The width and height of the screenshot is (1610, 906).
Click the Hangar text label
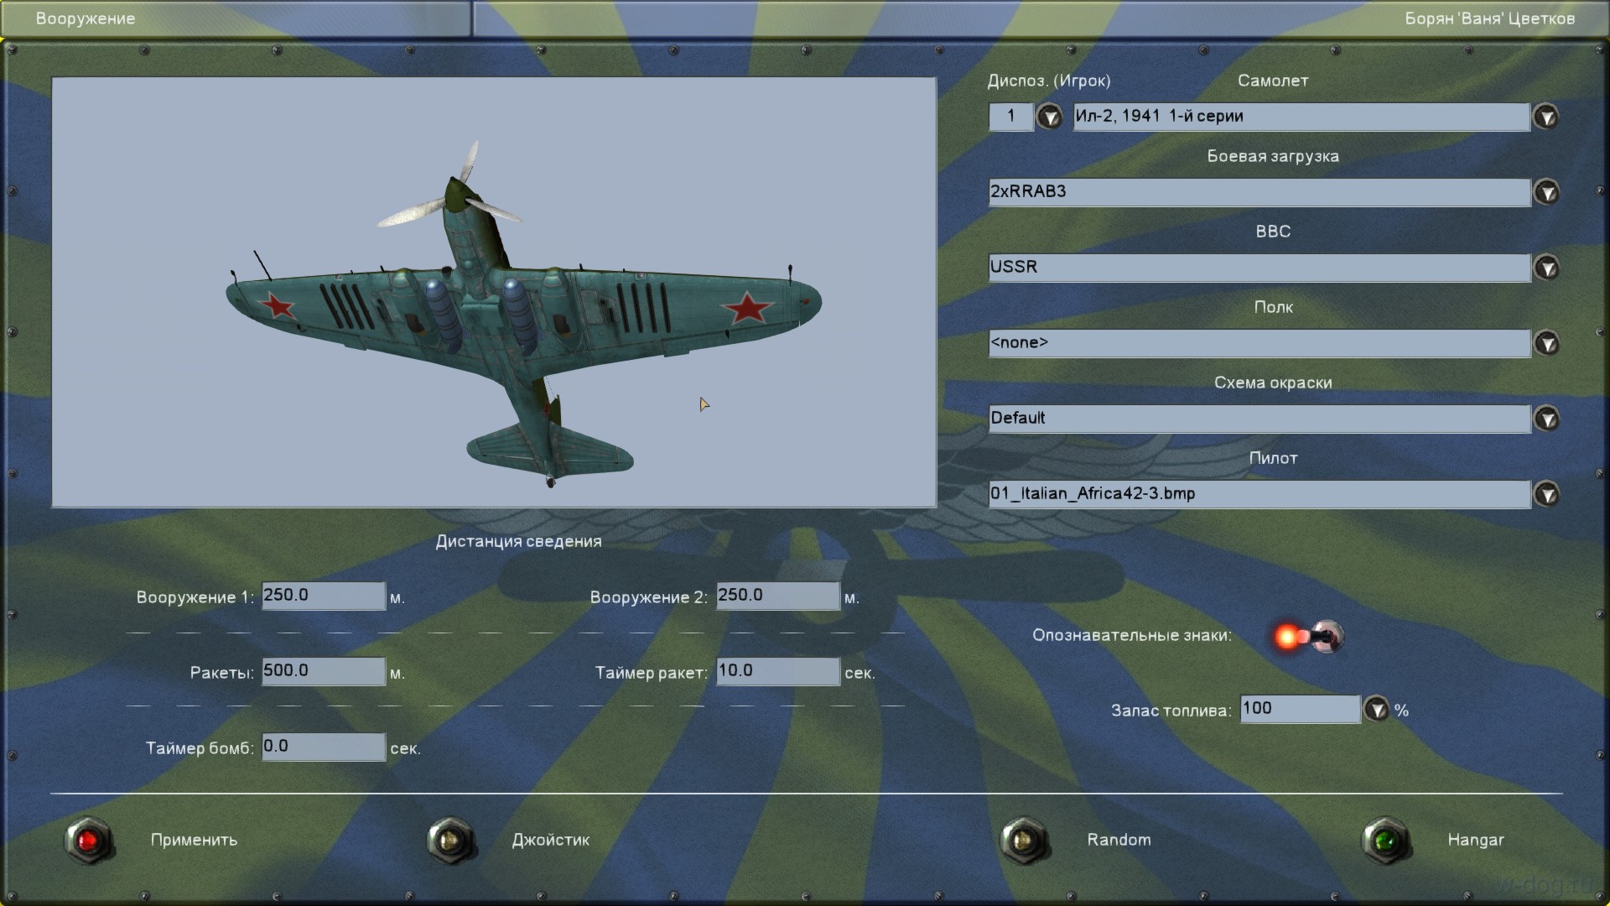pyautogui.click(x=1475, y=840)
